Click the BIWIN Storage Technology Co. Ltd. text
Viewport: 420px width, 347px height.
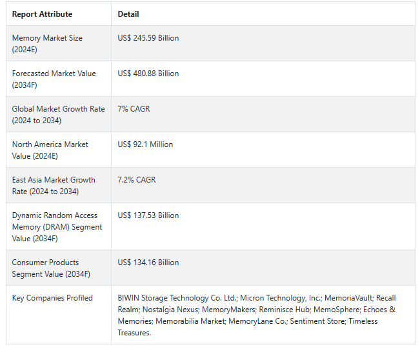(177, 298)
